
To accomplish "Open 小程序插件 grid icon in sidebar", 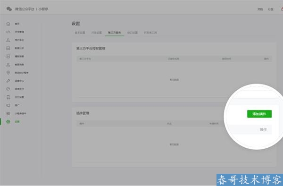I will (8, 113).
